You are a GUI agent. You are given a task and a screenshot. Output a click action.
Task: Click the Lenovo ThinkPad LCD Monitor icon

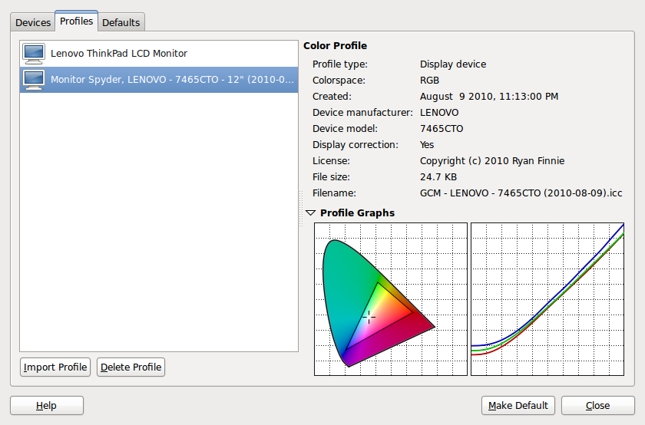(x=34, y=54)
